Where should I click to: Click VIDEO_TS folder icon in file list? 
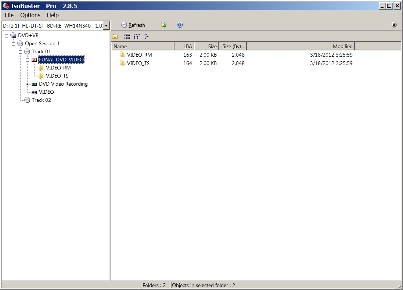coord(123,63)
